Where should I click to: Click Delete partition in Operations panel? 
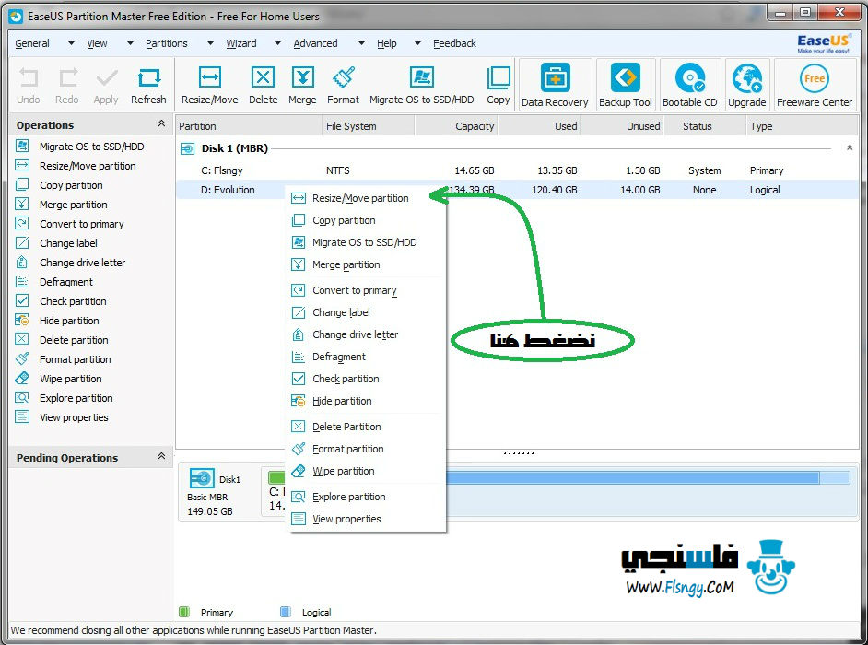[x=74, y=340]
